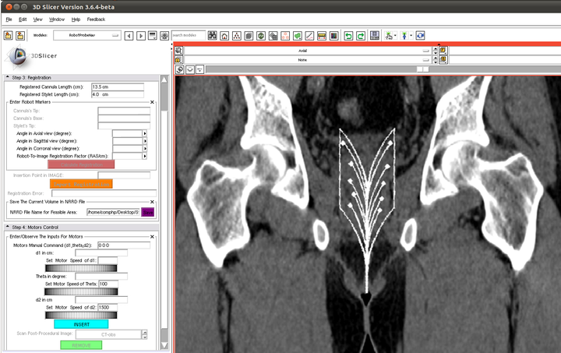Viewport: 561px width, 353px height.
Task: Open the File menu
Action: pos(9,19)
